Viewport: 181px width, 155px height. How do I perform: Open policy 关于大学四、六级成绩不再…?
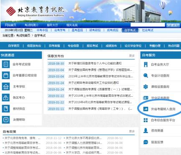coord(84,152)
